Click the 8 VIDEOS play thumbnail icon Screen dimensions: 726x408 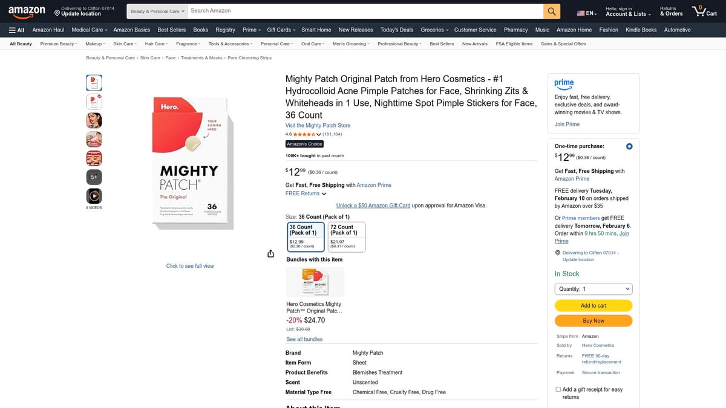(93, 196)
